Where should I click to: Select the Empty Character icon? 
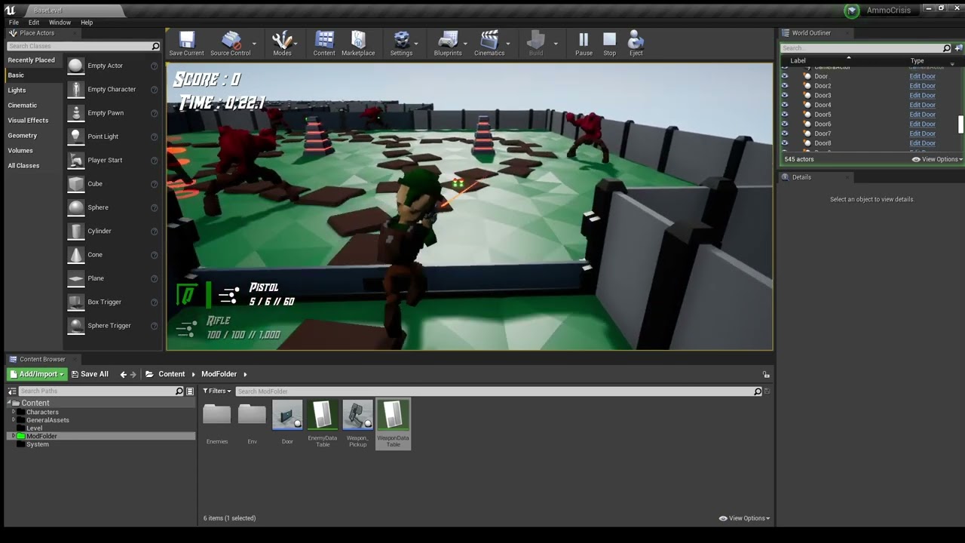75,89
